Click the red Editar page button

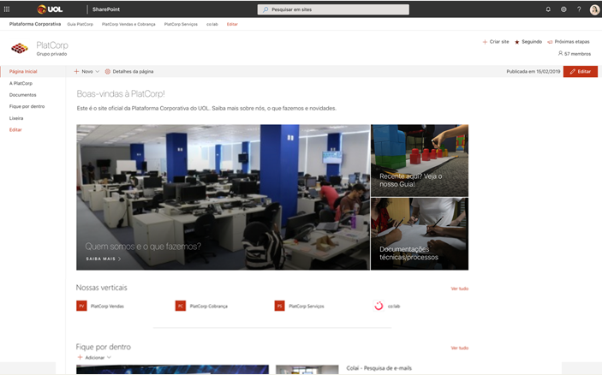580,71
